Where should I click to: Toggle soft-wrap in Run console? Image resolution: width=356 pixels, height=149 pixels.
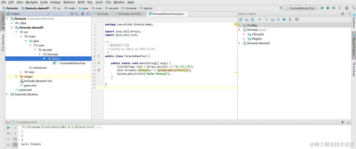click(x=15, y=139)
